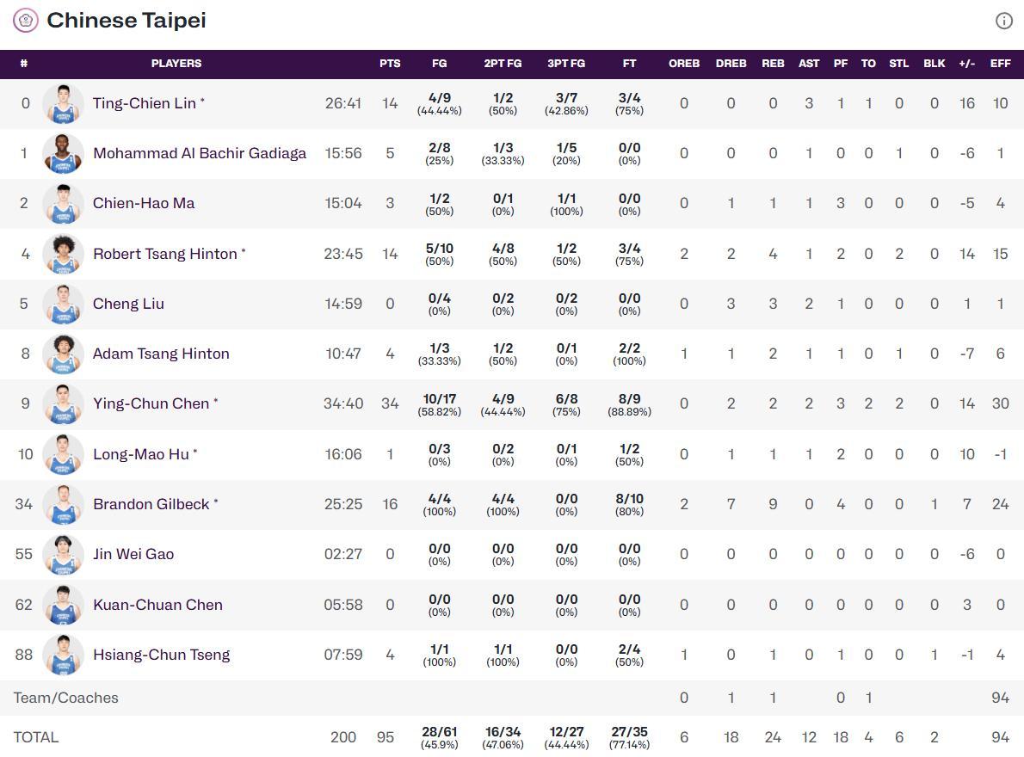Click the Chinese Taipei team title
Image resolution: width=1024 pixels, height=757 pixels.
click(126, 21)
